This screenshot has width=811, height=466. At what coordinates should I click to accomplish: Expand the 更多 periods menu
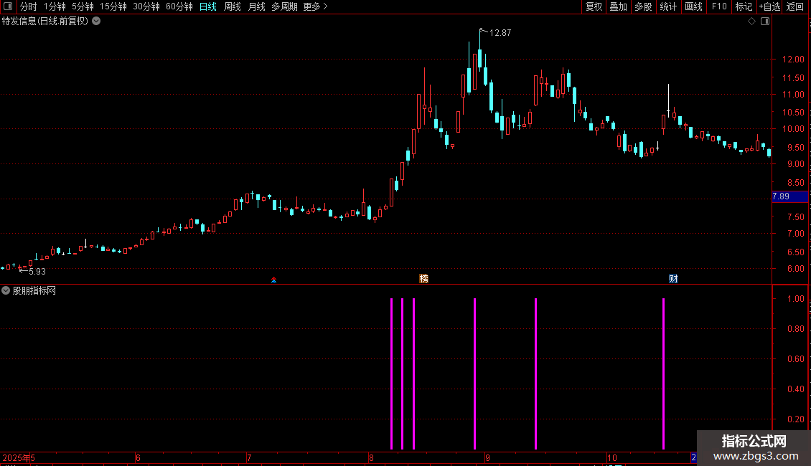[315, 6]
